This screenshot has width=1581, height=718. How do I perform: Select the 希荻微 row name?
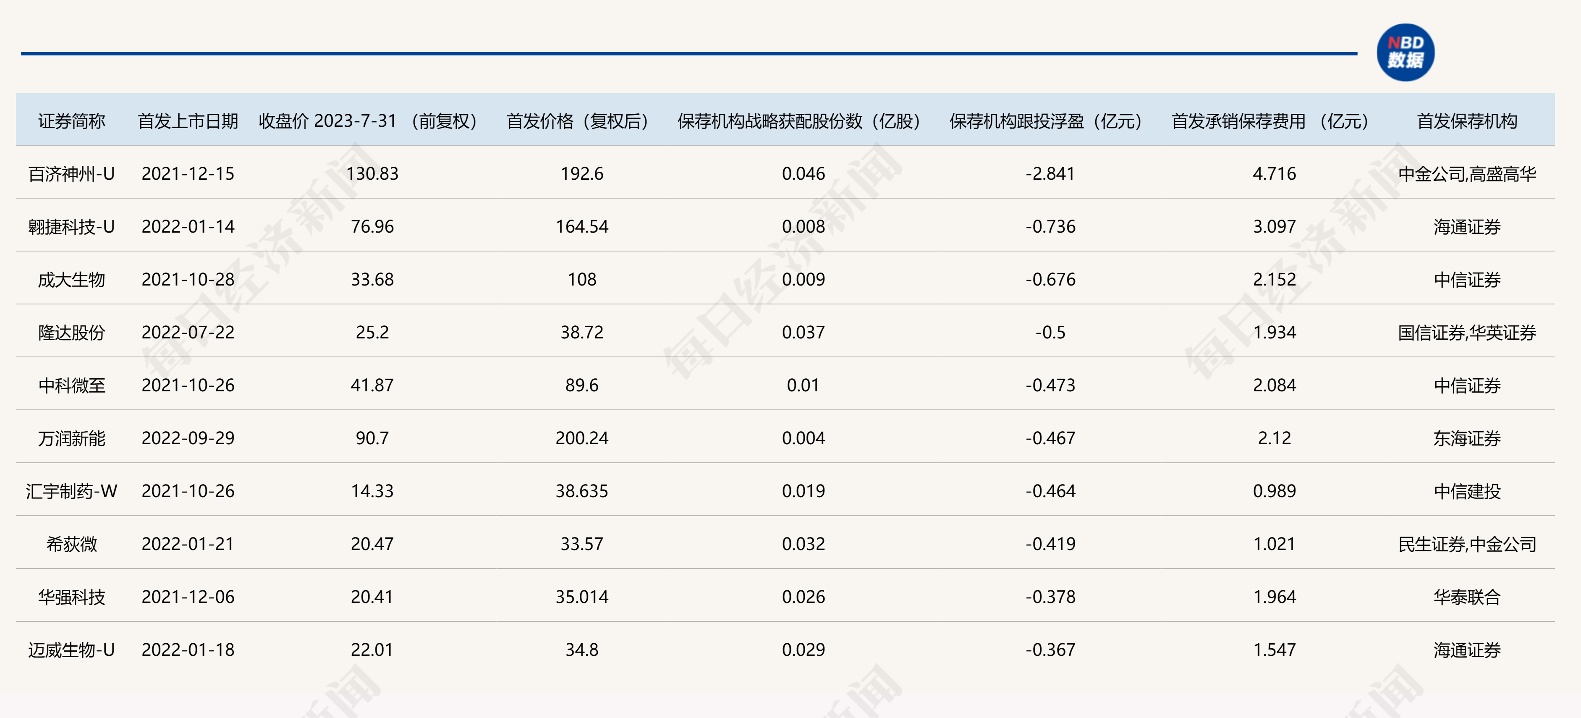pyautogui.click(x=72, y=544)
